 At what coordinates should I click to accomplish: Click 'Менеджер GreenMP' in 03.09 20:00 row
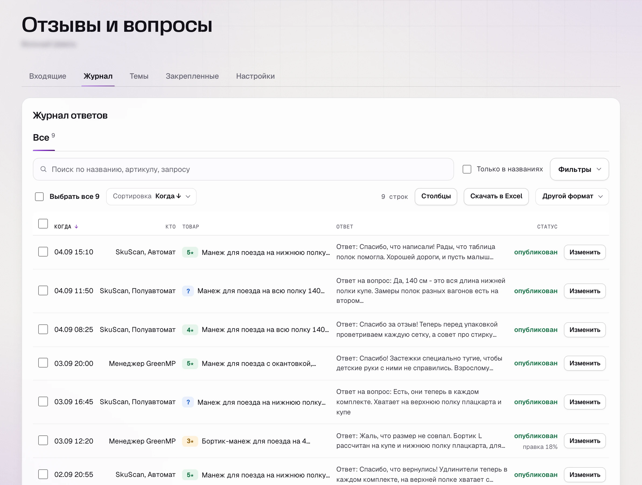tap(142, 363)
